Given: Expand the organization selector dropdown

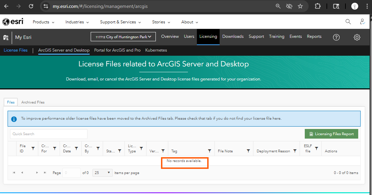Looking at the screenshot, I should (123, 37).
